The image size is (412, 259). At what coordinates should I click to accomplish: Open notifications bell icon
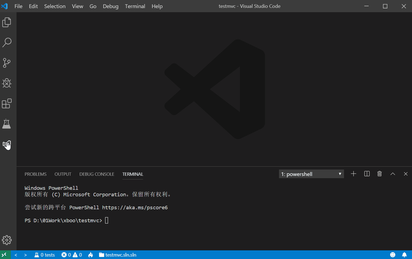[404, 255]
